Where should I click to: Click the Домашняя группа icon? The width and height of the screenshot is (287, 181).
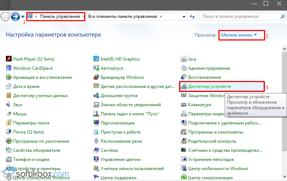pyautogui.click(x=96, y=95)
